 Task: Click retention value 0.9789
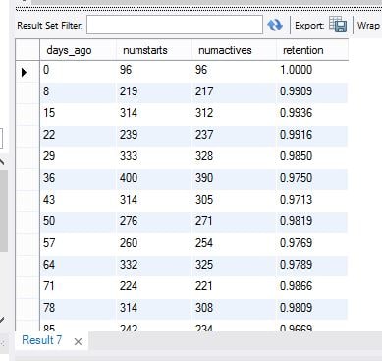311,265
